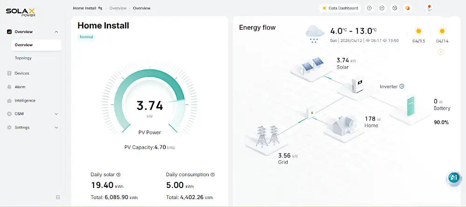This screenshot has height=207, width=466.
Task: Click the PV Capacity 4.70 kWp text
Action: tap(150, 147)
